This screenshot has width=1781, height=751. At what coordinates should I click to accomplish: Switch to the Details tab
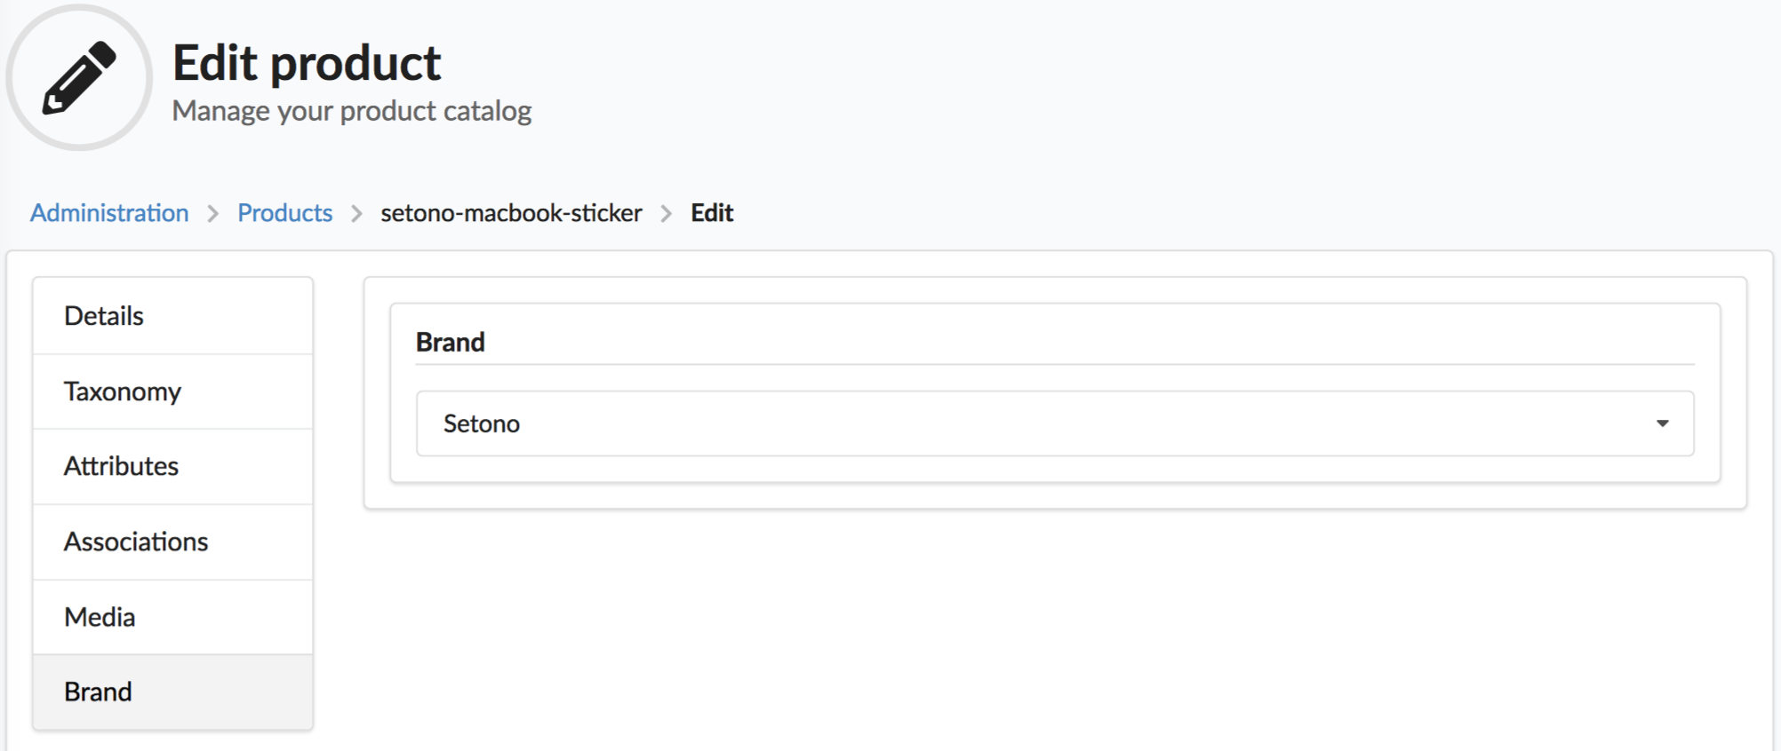(172, 316)
